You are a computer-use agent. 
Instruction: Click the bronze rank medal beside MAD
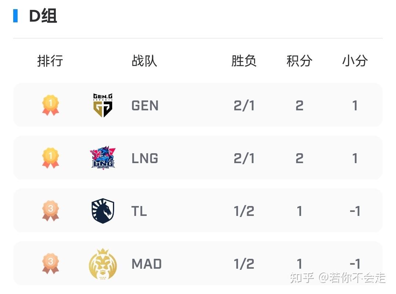click(51, 264)
